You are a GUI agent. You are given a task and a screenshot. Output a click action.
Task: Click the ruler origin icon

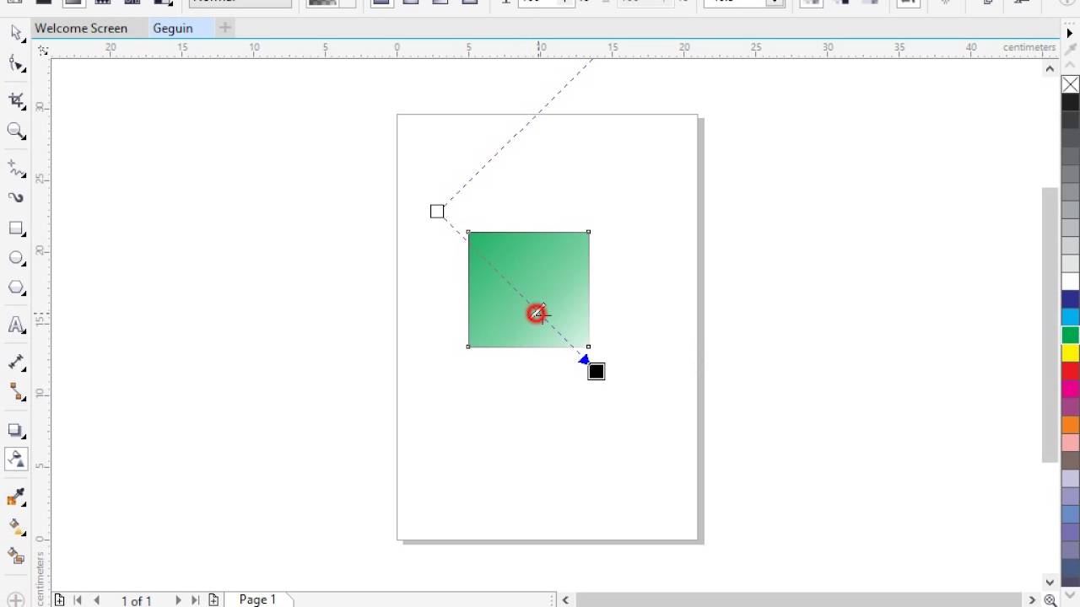point(42,51)
